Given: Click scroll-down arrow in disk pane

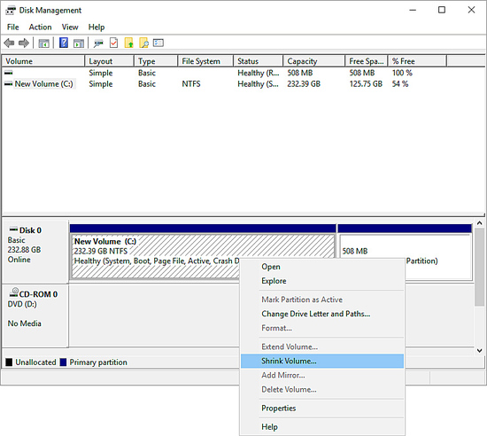Looking at the screenshot, I should [x=480, y=351].
